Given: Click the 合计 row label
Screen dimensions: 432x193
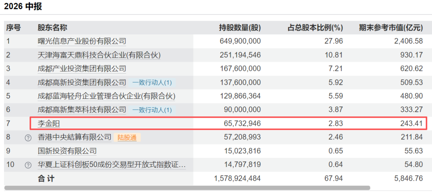Looking at the screenshot, I should 46,179.
